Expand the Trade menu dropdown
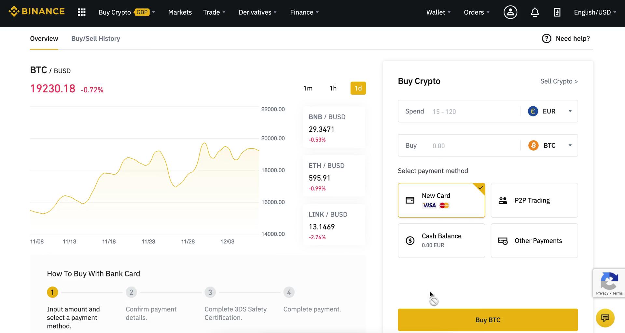The height and width of the screenshot is (333, 625). click(x=214, y=12)
